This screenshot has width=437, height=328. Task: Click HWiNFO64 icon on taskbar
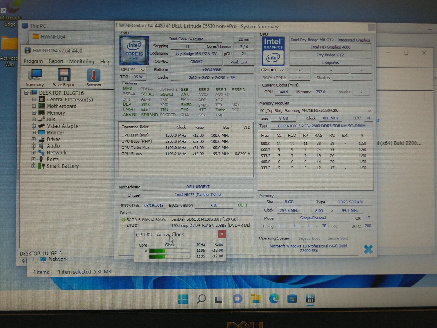310,298
